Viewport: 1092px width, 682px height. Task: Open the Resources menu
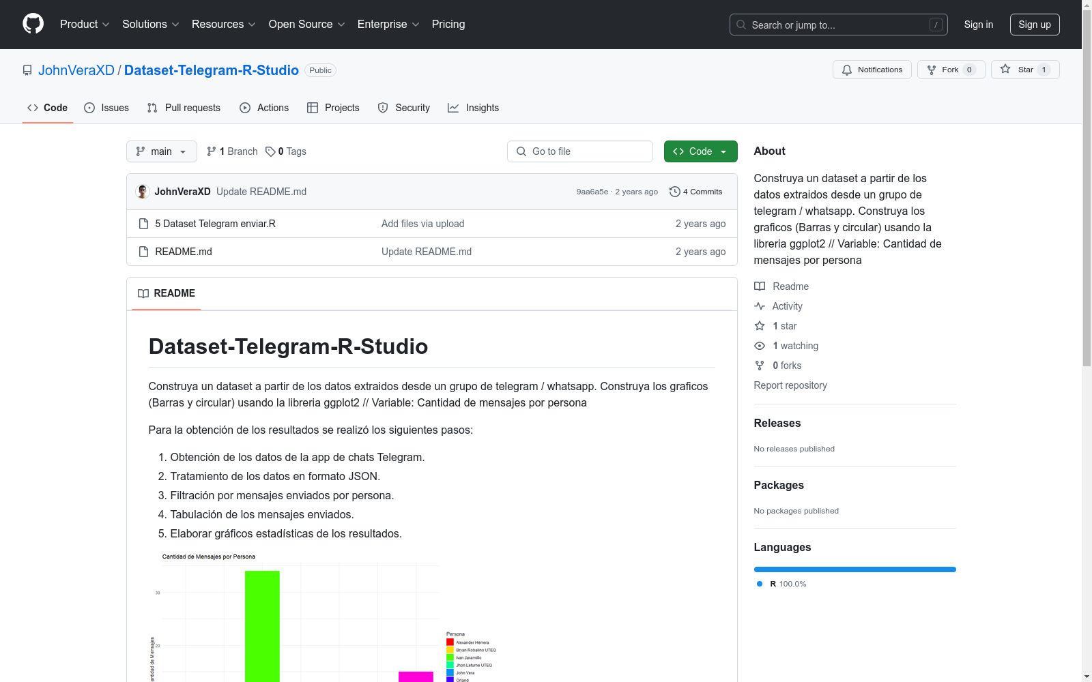tap(224, 25)
